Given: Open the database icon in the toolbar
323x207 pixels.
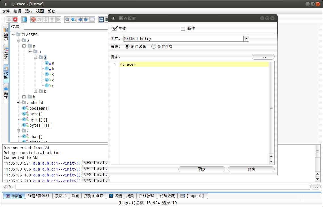Looking at the screenshot, I should click(x=24, y=19).
